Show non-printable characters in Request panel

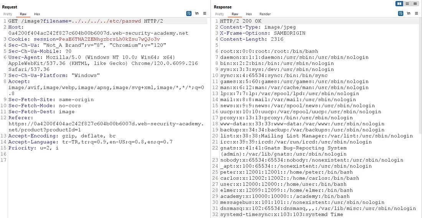pos(197,13)
